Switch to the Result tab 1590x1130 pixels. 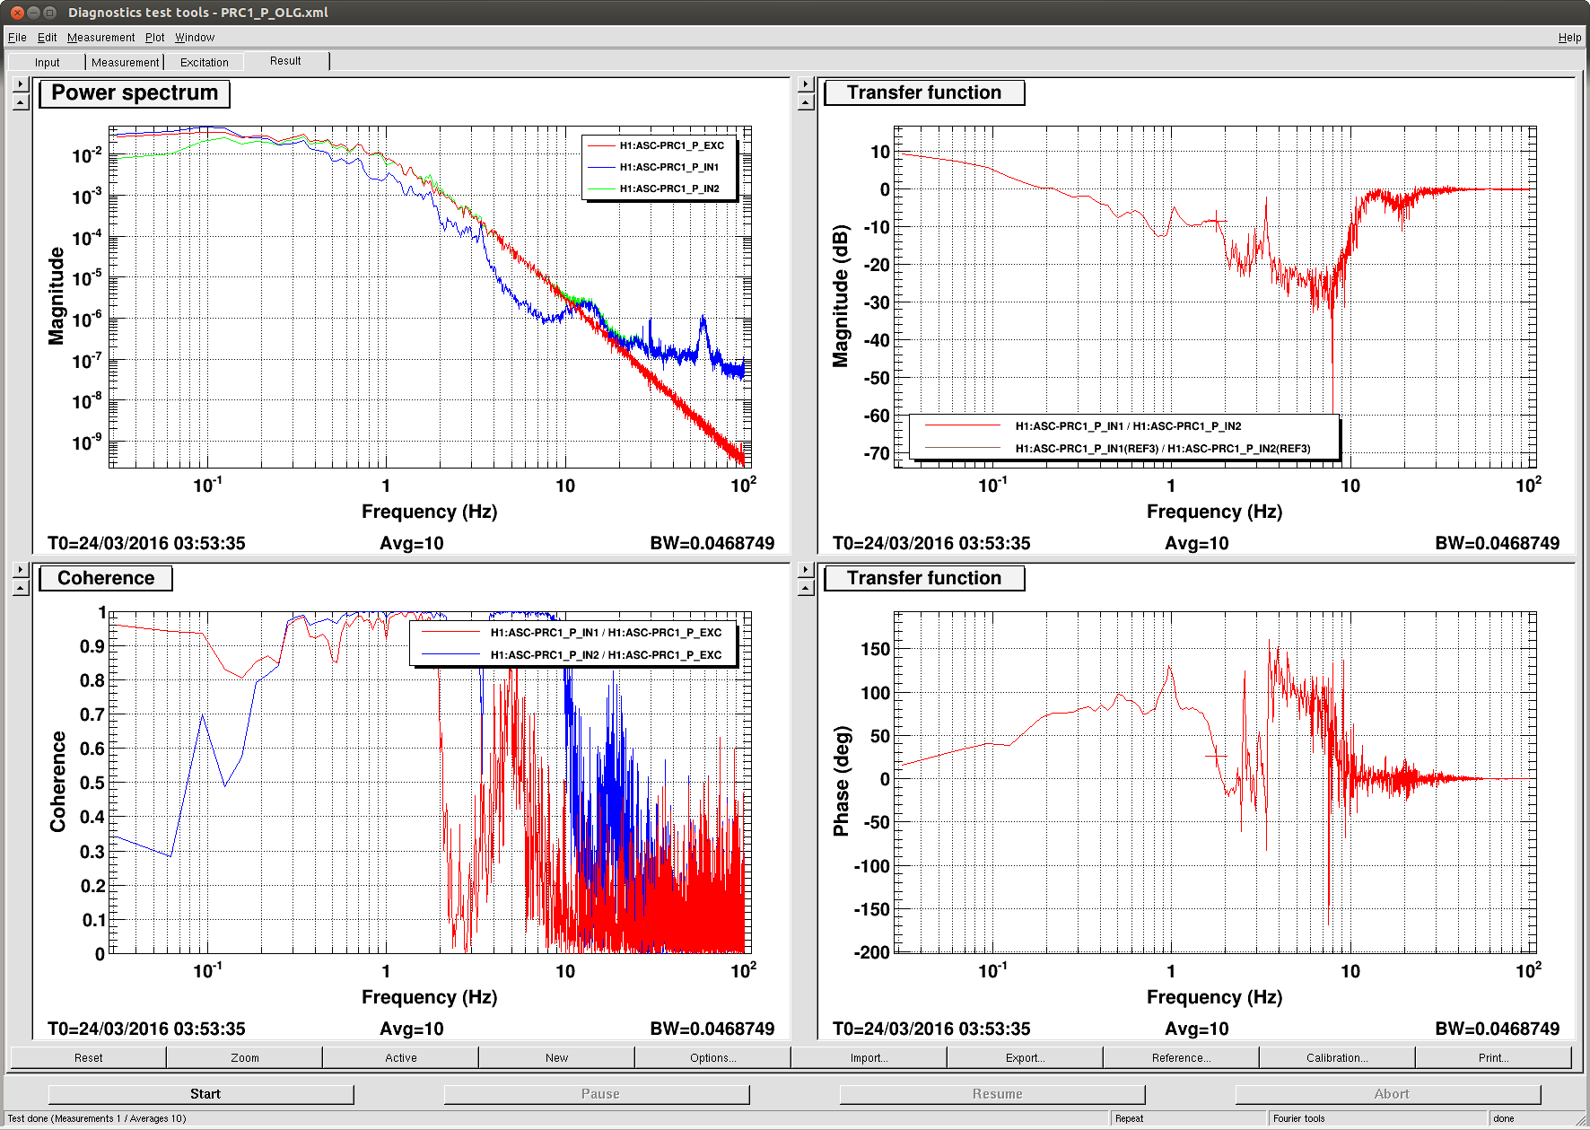285,60
